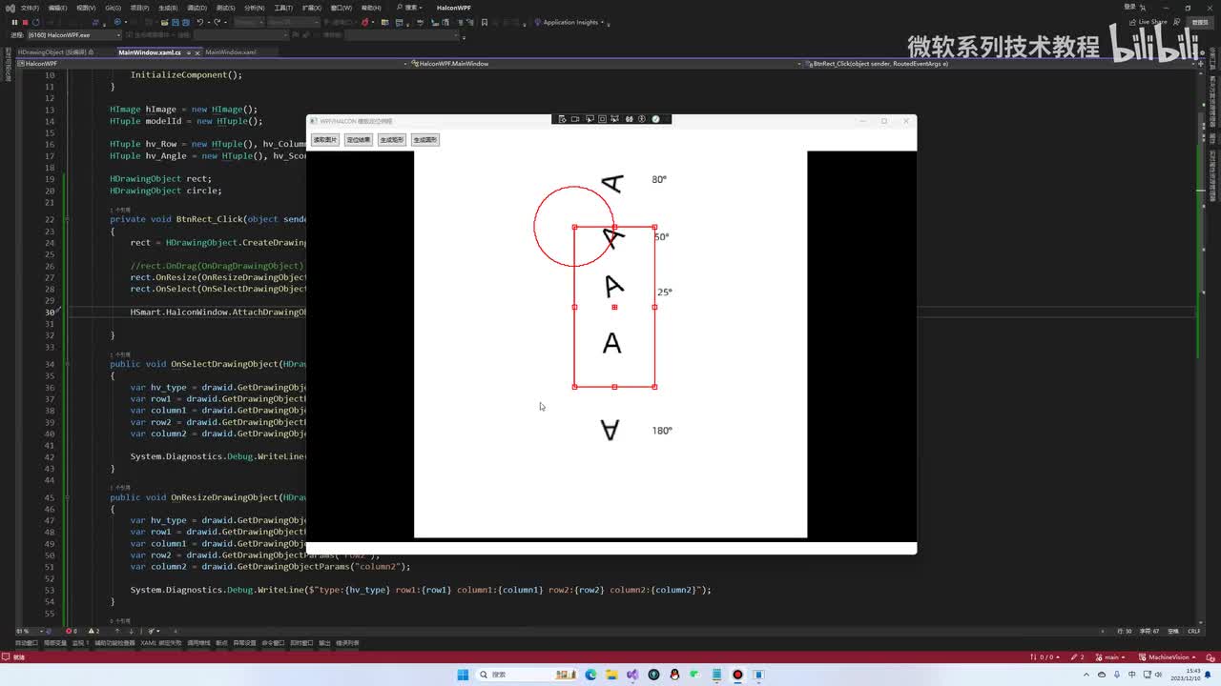1221x686 pixels.
Task: Open File Explorer from the taskbar
Action: (611, 675)
